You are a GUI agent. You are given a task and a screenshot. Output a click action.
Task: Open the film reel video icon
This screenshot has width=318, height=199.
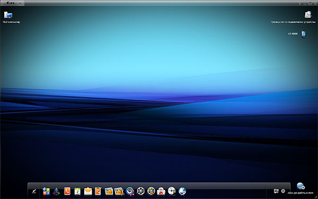[x=141, y=191]
